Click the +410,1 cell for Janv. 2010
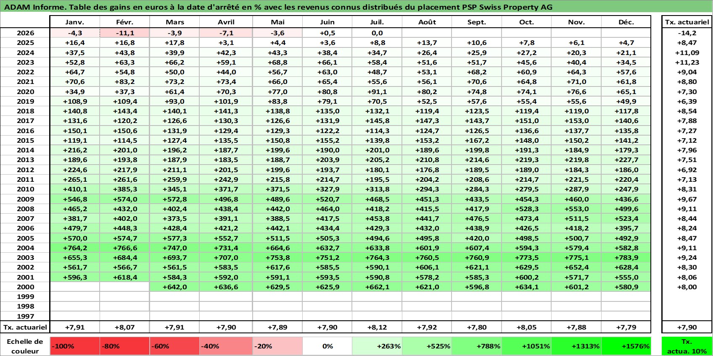Viewport: 713px width, 356px height. click(75, 189)
